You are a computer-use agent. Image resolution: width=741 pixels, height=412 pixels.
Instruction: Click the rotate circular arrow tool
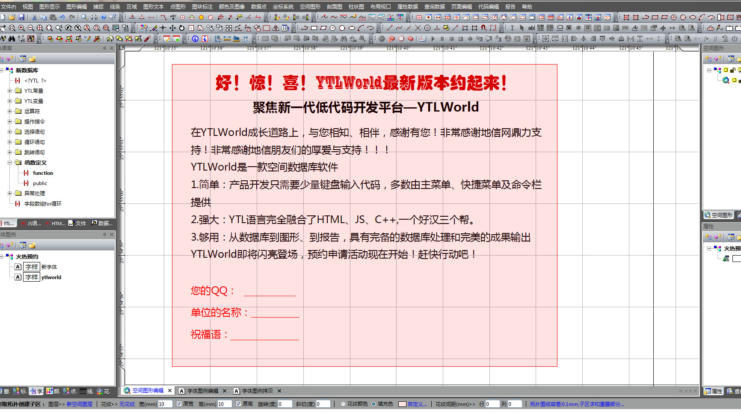(x=182, y=28)
